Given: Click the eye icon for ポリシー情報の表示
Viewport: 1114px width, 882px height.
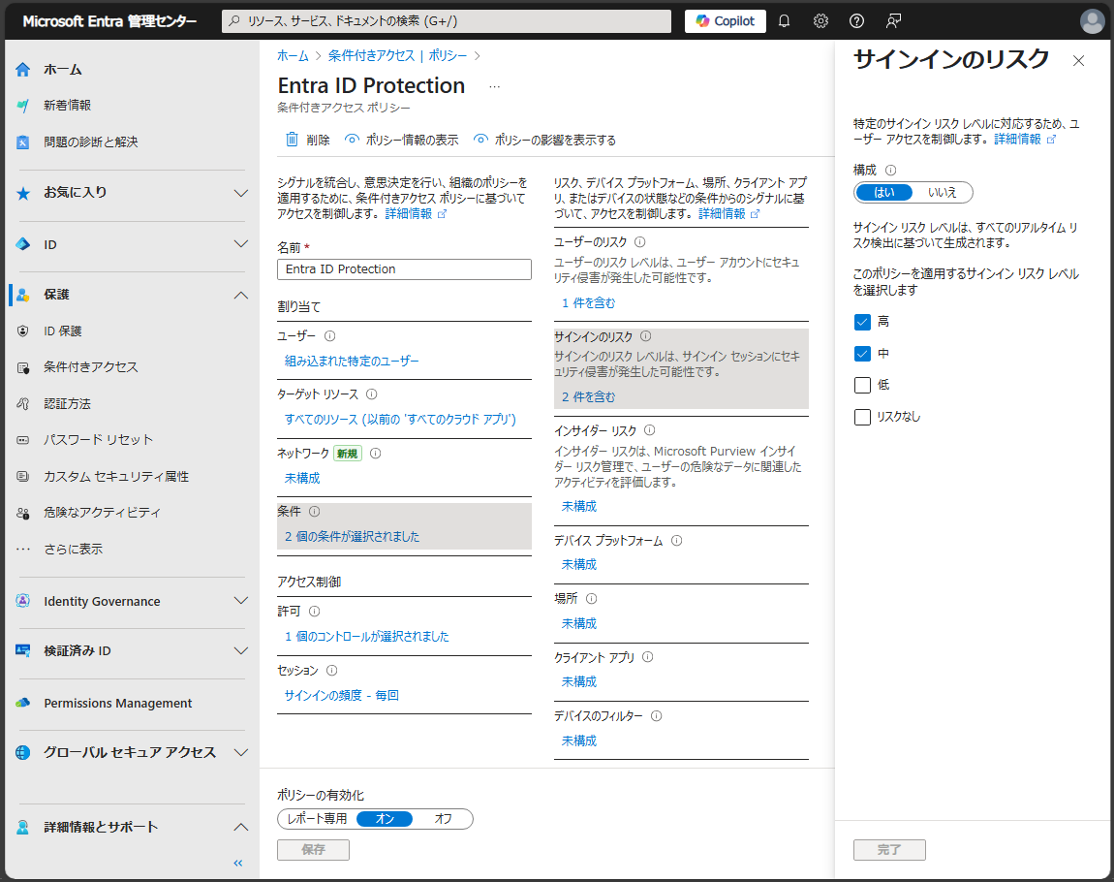Looking at the screenshot, I should (352, 140).
